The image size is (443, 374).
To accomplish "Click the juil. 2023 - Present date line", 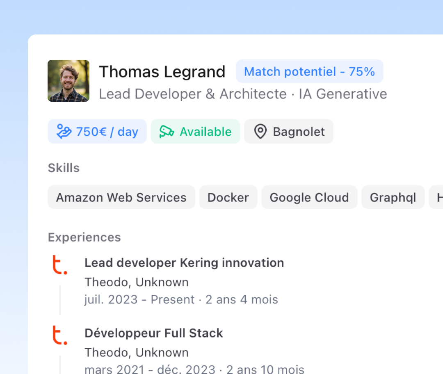I will click(181, 299).
